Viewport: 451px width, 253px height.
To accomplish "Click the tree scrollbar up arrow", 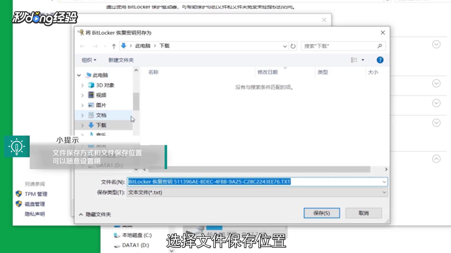I will 136,70.
